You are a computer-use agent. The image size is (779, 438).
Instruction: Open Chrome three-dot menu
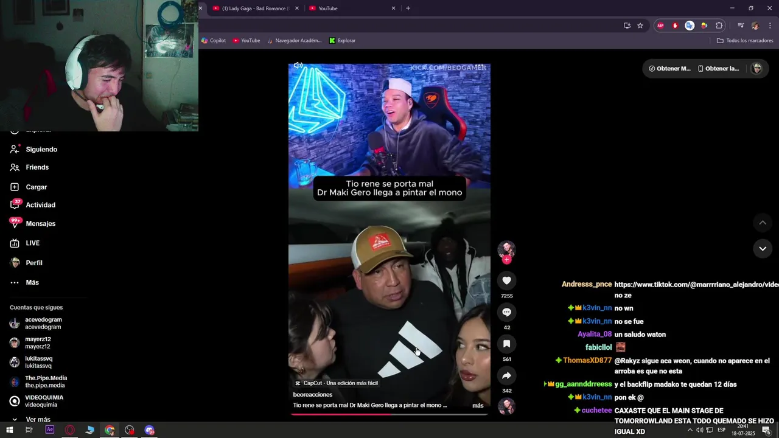point(770,26)
